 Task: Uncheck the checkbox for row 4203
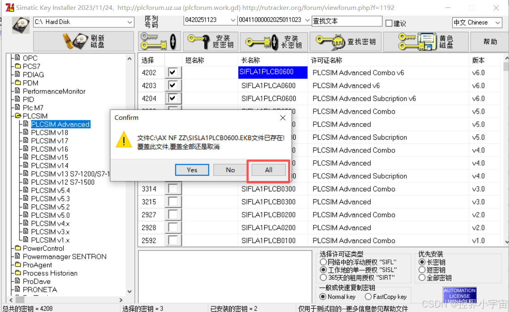[173, 86]
